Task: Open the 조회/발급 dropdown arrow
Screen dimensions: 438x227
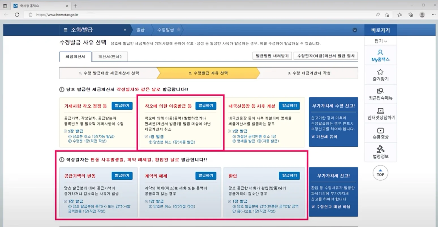Action: click(x=124, y=30)
